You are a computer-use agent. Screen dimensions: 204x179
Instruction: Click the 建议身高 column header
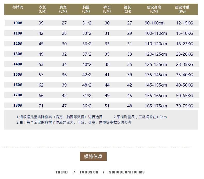pyautogui.click(x=154, y=9)
